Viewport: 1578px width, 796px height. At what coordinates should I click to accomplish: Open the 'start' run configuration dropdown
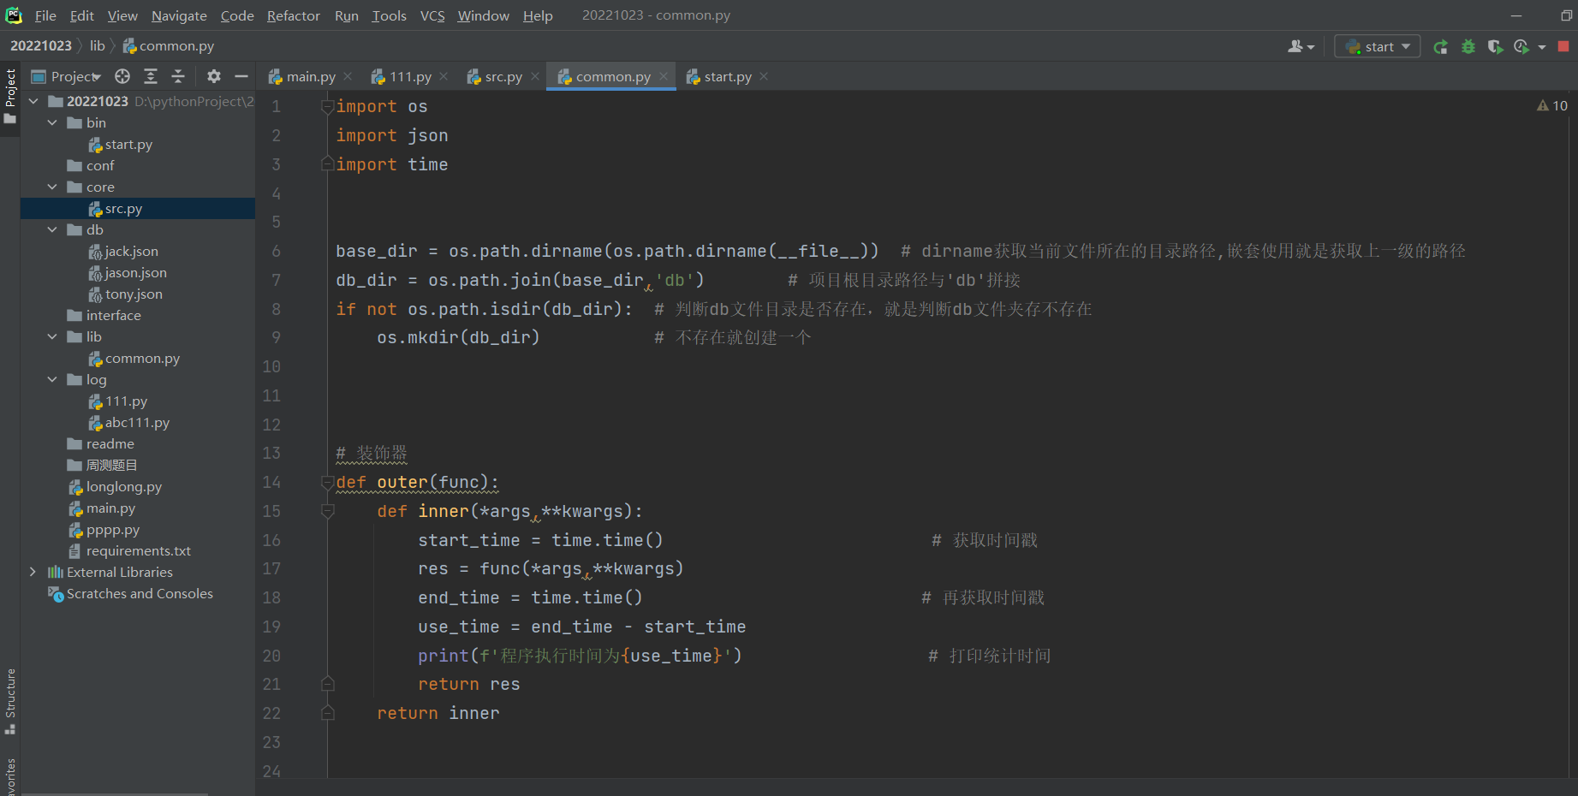1378,47
